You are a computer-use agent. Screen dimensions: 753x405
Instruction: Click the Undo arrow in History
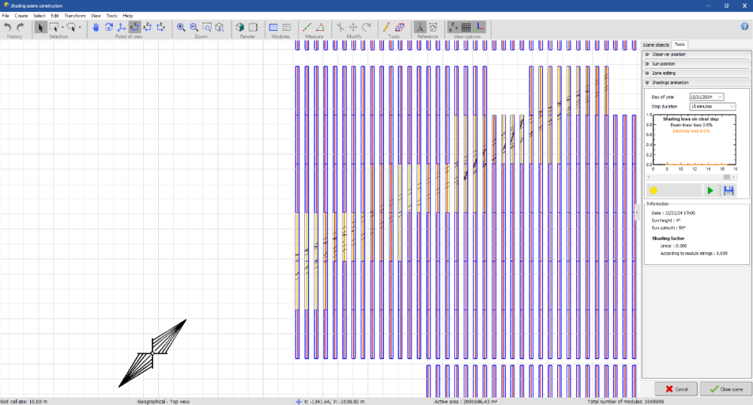8,27
